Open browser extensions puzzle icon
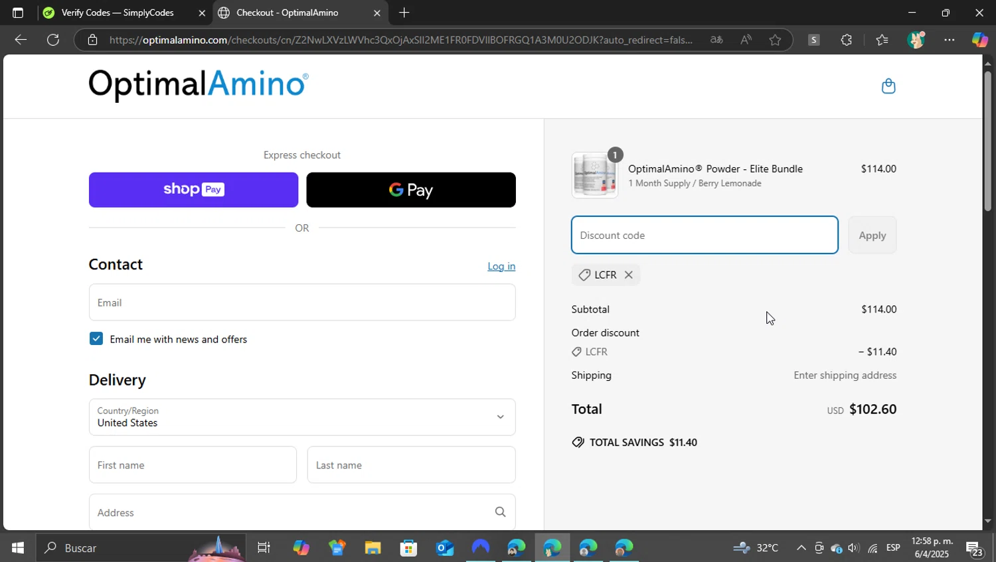 point(846,40)
